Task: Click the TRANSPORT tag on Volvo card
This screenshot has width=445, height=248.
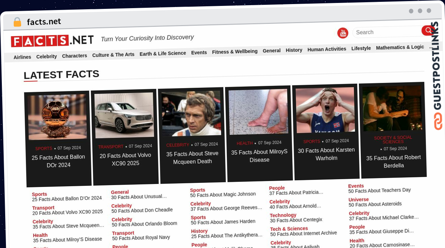Action: point(111,147)
